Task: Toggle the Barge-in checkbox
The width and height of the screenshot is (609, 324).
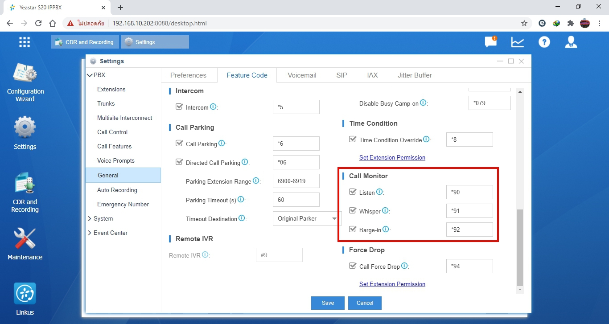Action: 353,230
